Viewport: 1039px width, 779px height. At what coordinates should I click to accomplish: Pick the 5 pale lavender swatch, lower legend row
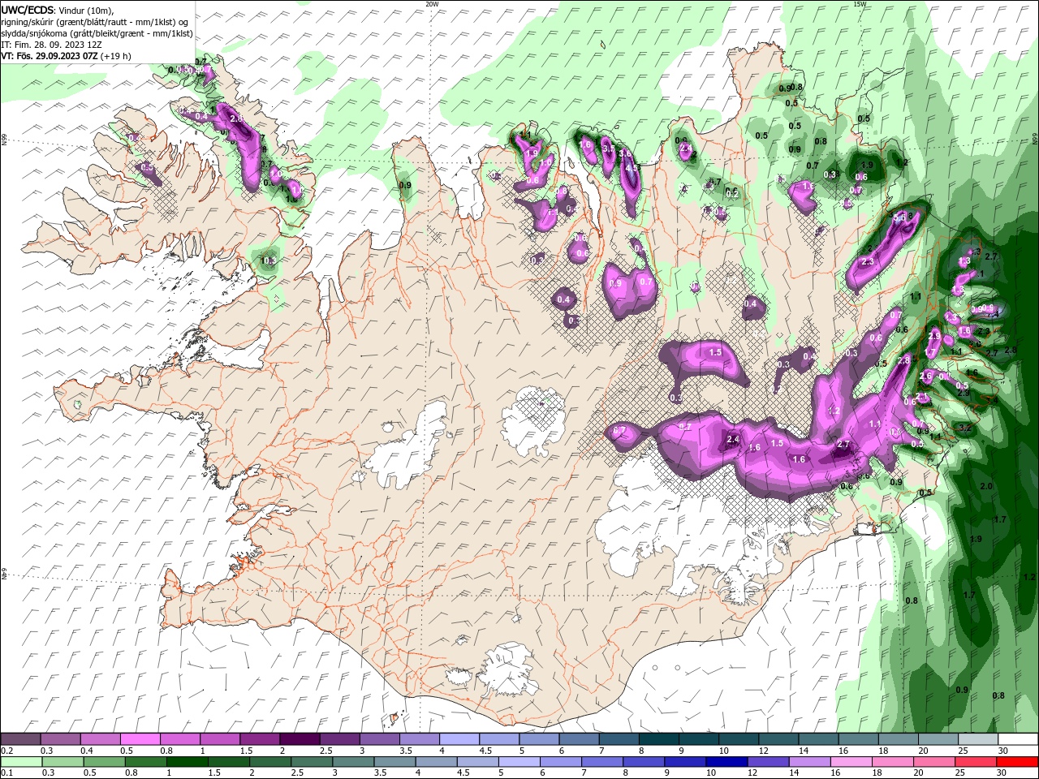519,762
